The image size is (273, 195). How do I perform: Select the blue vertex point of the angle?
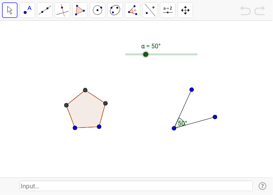[174, 128]
